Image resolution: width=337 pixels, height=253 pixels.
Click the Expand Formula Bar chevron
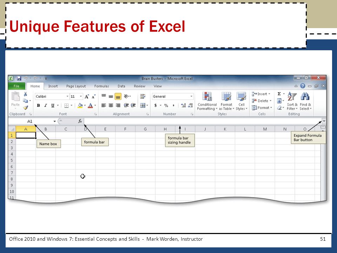324,121
